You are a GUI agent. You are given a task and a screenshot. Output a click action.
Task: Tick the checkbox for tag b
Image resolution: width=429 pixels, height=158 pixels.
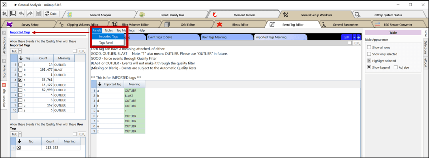tap(20, 70)
